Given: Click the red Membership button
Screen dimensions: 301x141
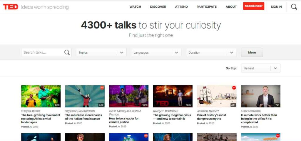Looking at the screenshot, I should (253, 6).
